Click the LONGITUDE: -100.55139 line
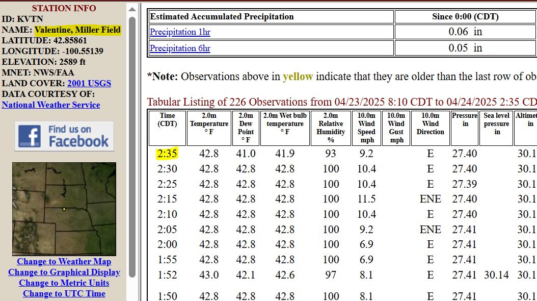Image resolution: width=537 pixels, height=301 pixels. tap(52, 51)
